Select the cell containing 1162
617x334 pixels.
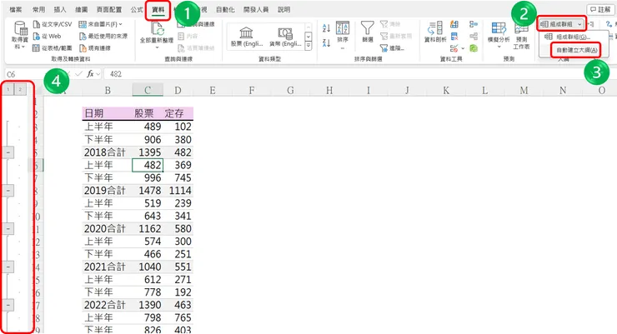(x=148, y=228)
